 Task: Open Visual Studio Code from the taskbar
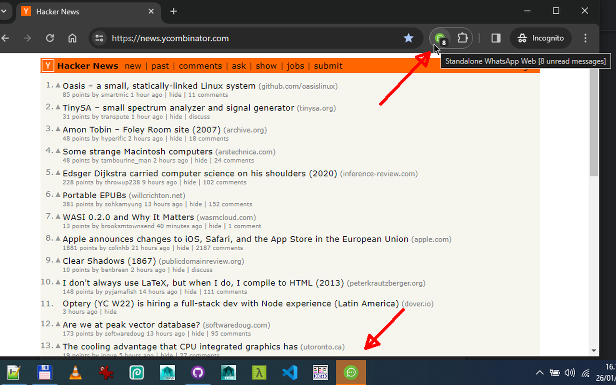[290, 372]
